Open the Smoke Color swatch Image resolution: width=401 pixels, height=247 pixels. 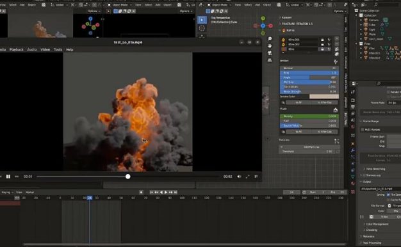tap(323, 97)
